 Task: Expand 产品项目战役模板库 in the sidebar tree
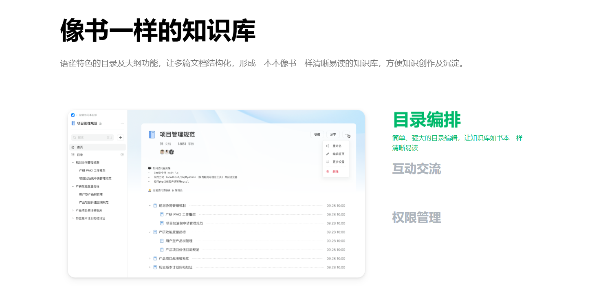coord(73,211)
